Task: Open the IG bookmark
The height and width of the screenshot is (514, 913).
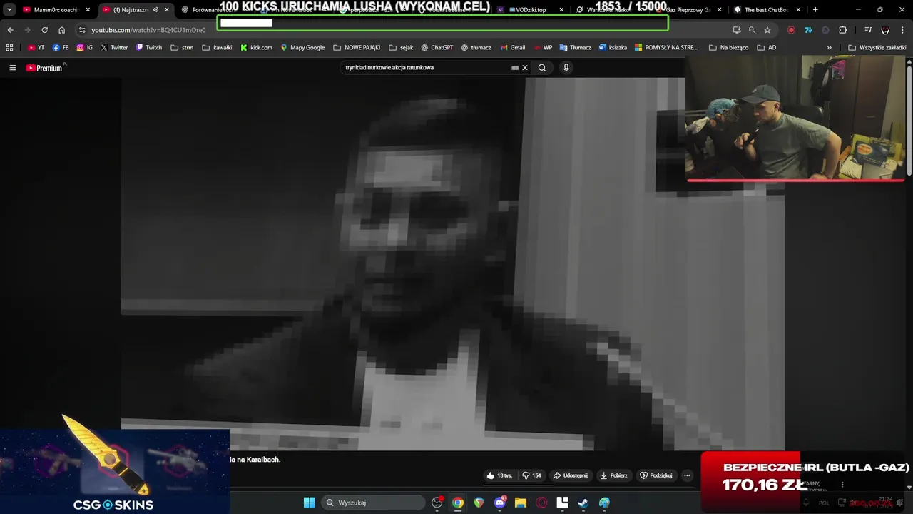Action: (85, 48)
